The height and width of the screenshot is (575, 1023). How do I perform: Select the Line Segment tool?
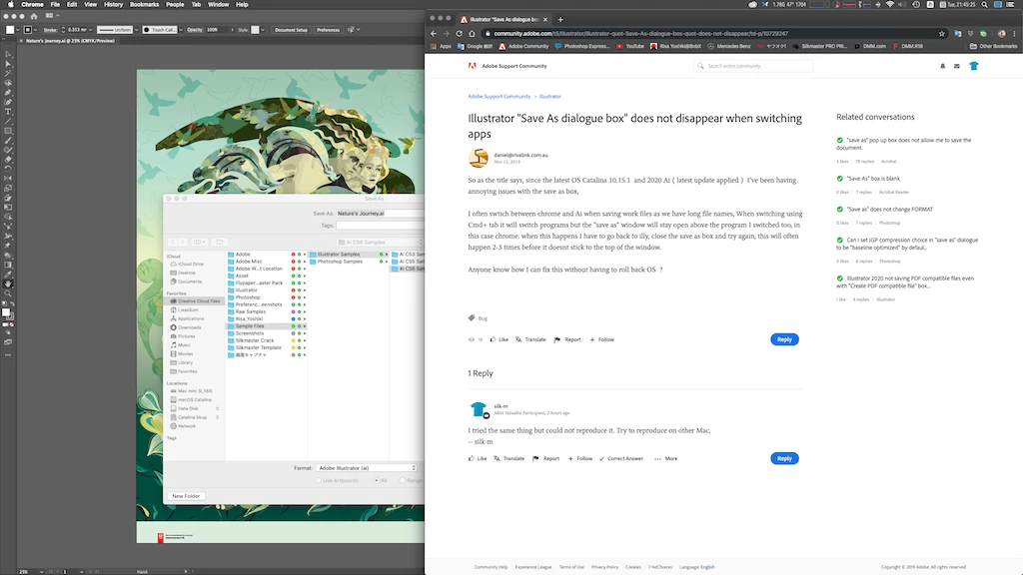tap(8, 121)
